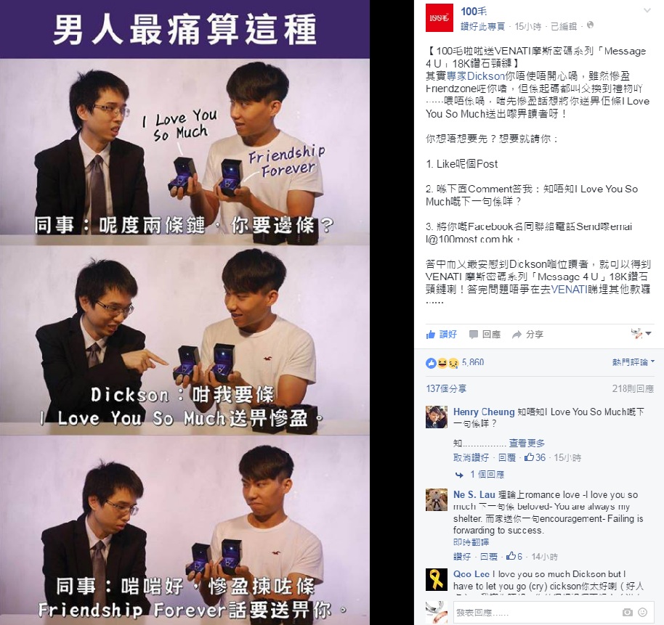The width and height of the screenshot is (664, 625).
Task: Expand Henry's comment with 查看更多
Action: (x=527, y=443)
